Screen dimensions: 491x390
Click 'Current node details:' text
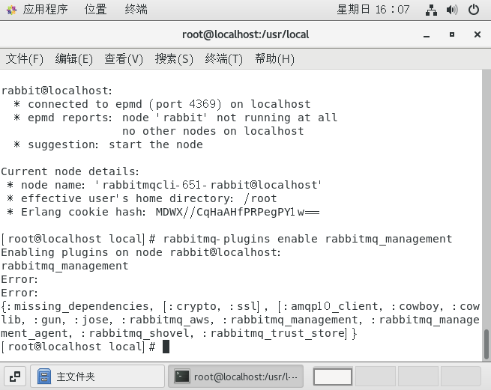tap(70, 171)
